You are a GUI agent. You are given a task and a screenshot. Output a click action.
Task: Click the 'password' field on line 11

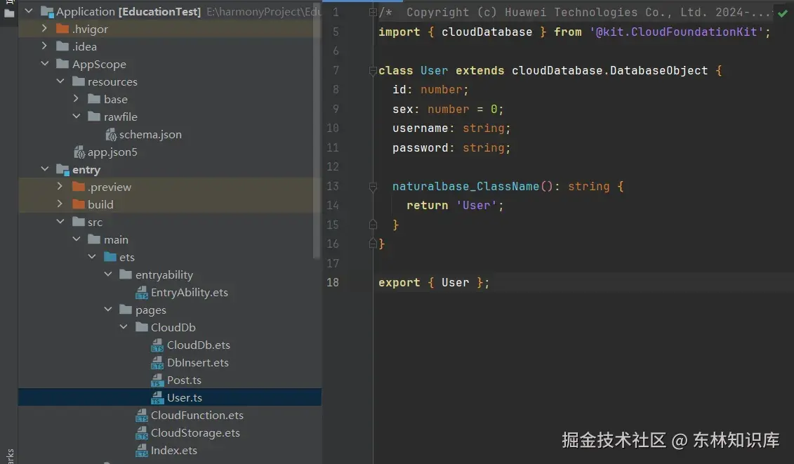pos(421,148)
